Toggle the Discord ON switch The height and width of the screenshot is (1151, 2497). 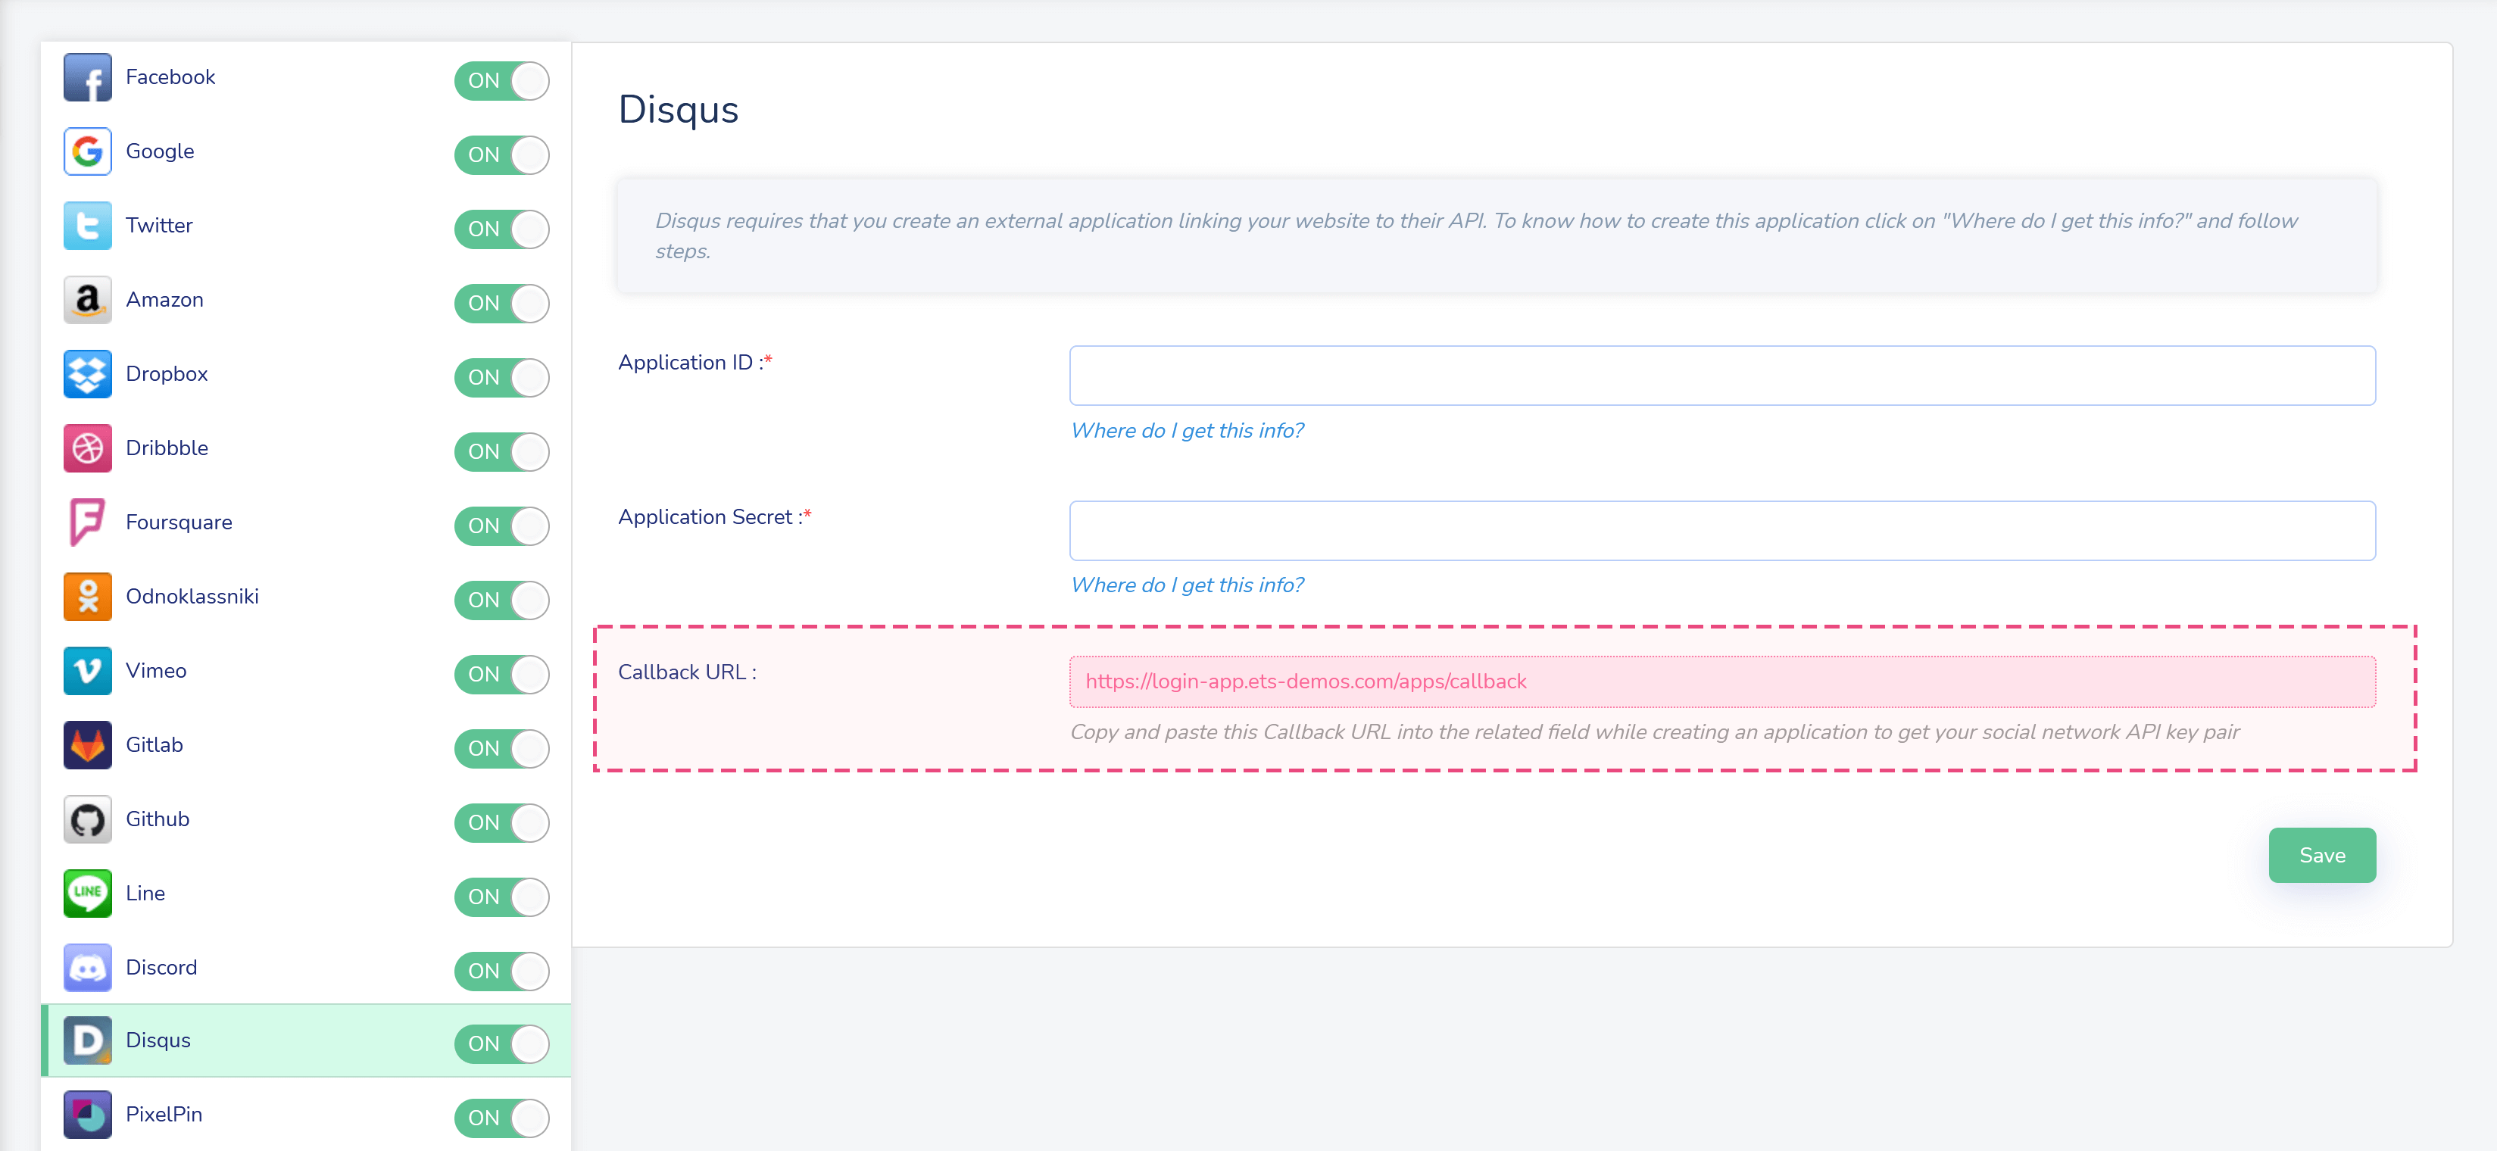[501, 971]
